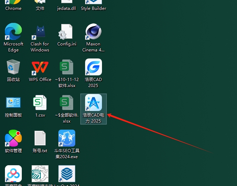Select the Clash for Windows cat icon
The image size is (237, 186).
tap(40, 31)
